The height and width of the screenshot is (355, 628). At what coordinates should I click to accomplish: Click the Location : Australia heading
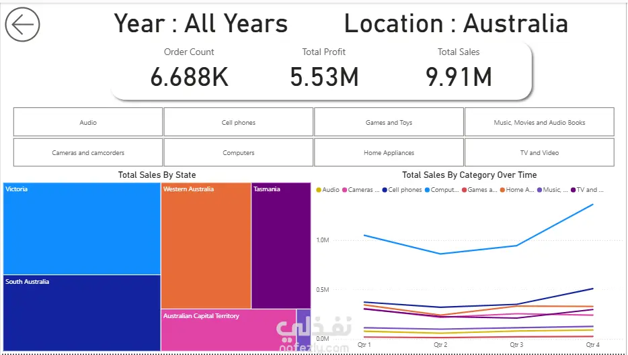[456, 23]
